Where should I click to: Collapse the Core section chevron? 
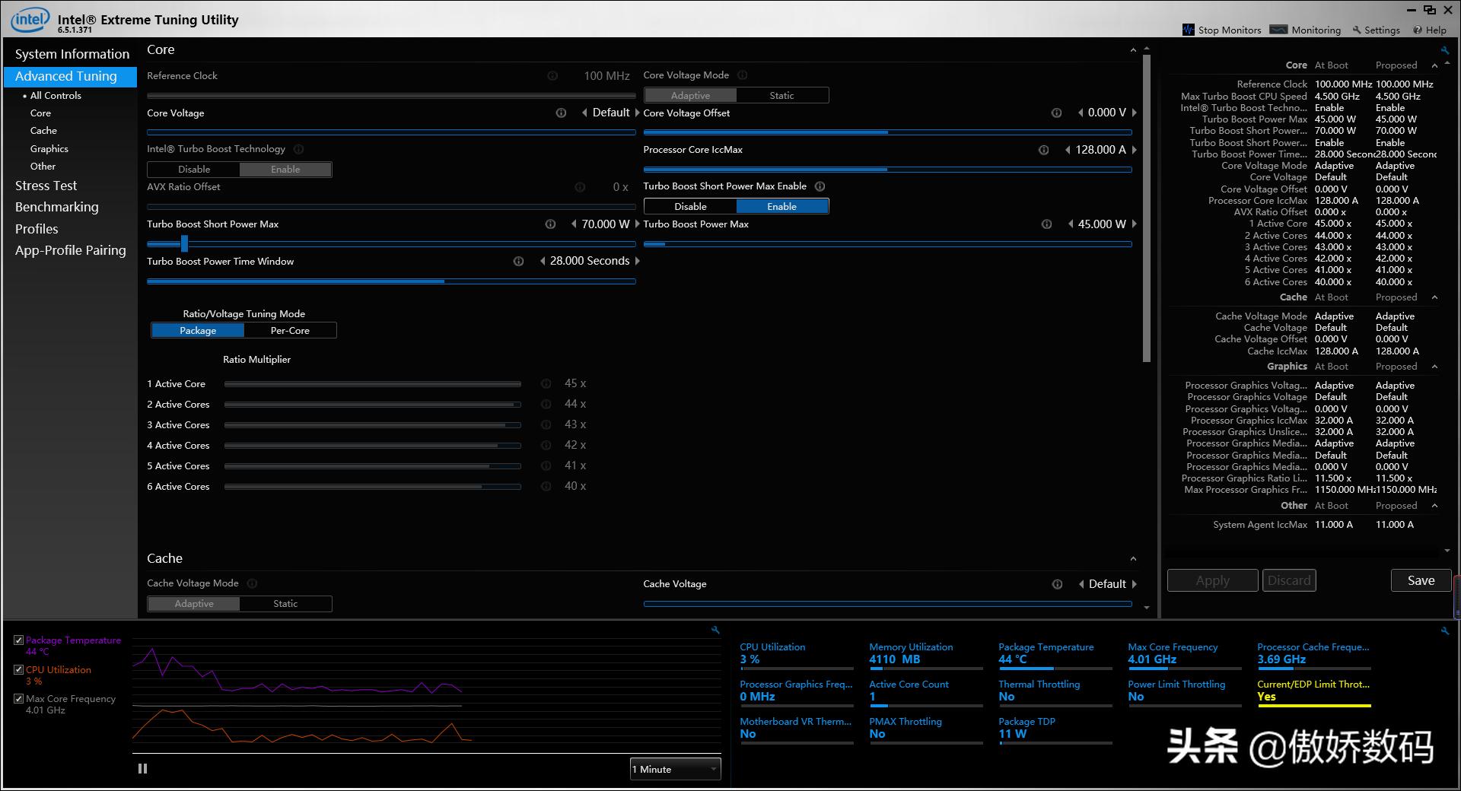1133,50
